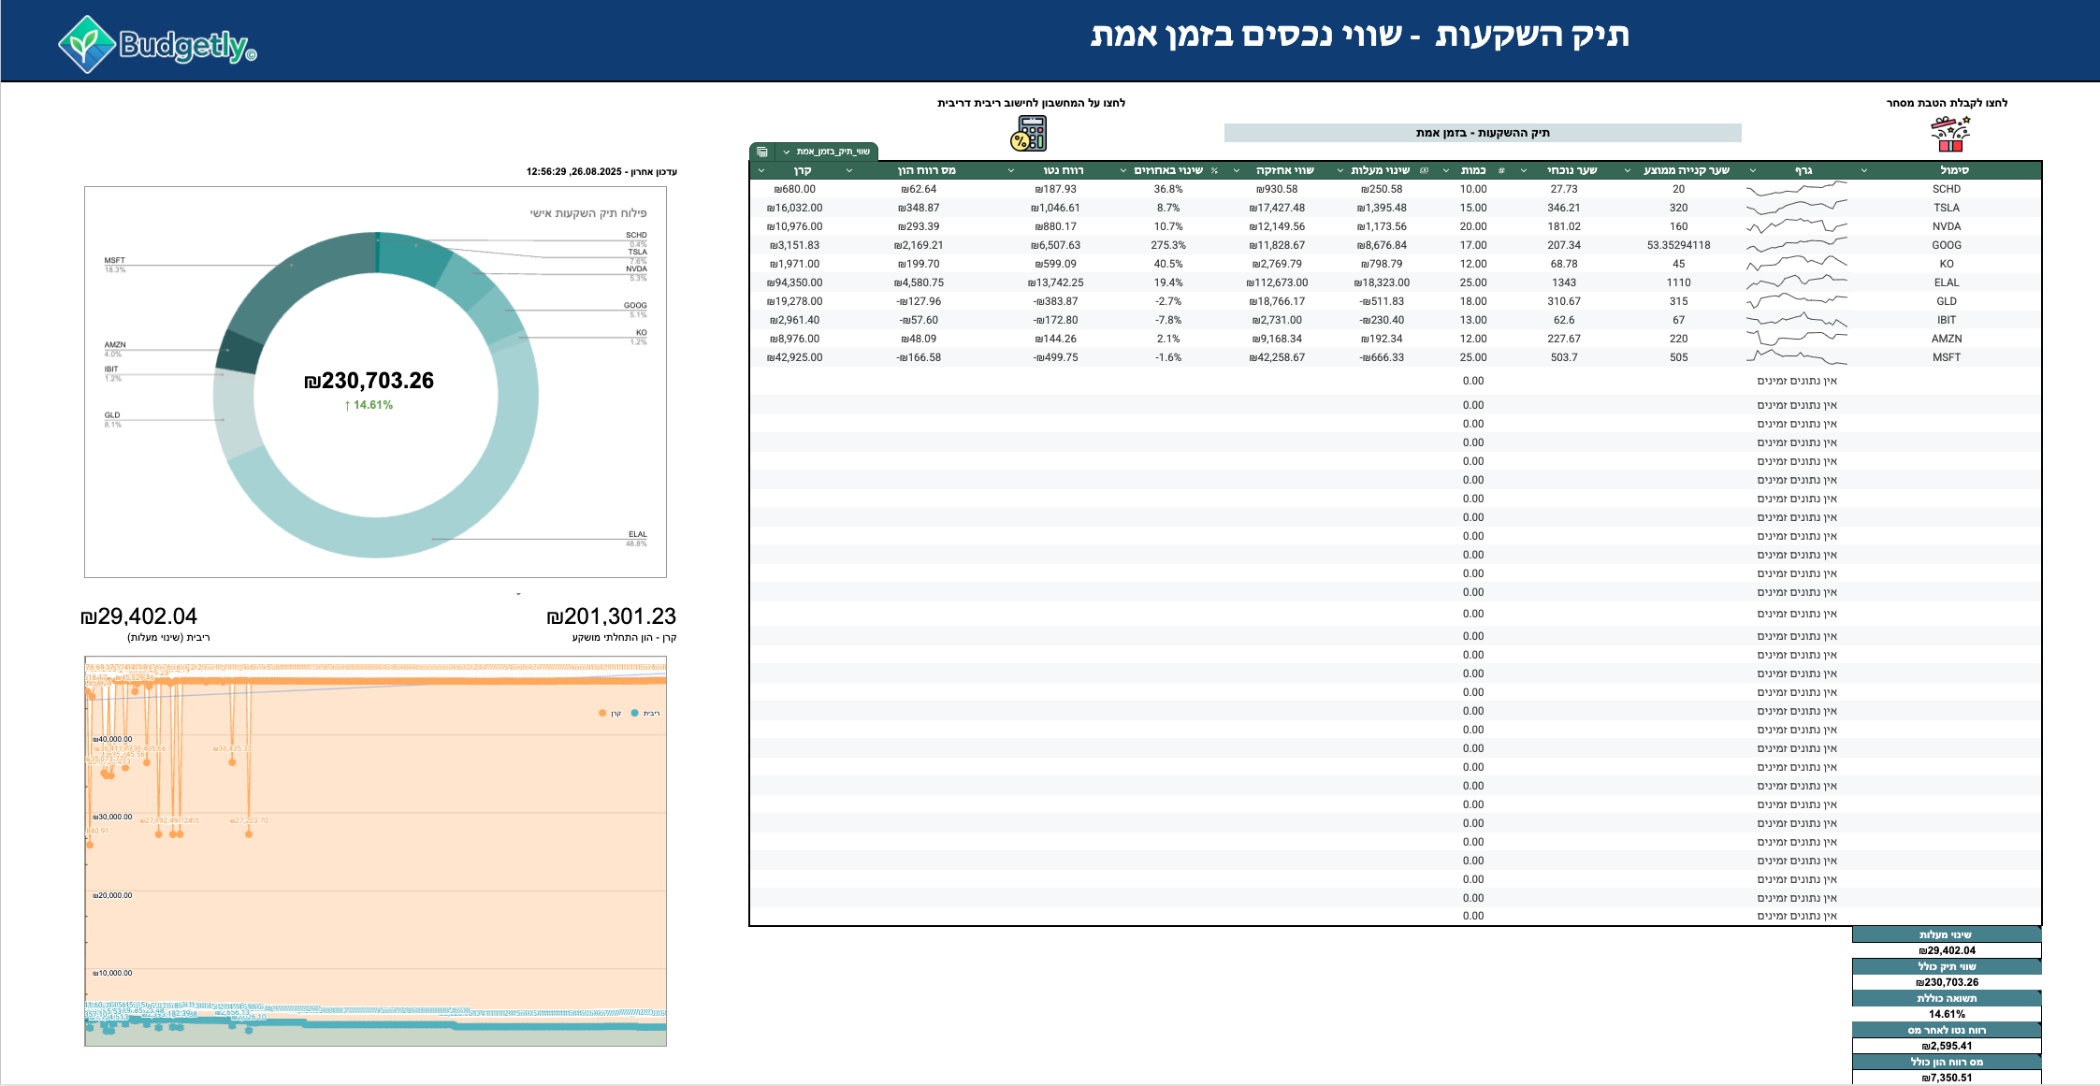Click the compound interest calculator text link
2100x1086 pixels.
coord(1031,103)
